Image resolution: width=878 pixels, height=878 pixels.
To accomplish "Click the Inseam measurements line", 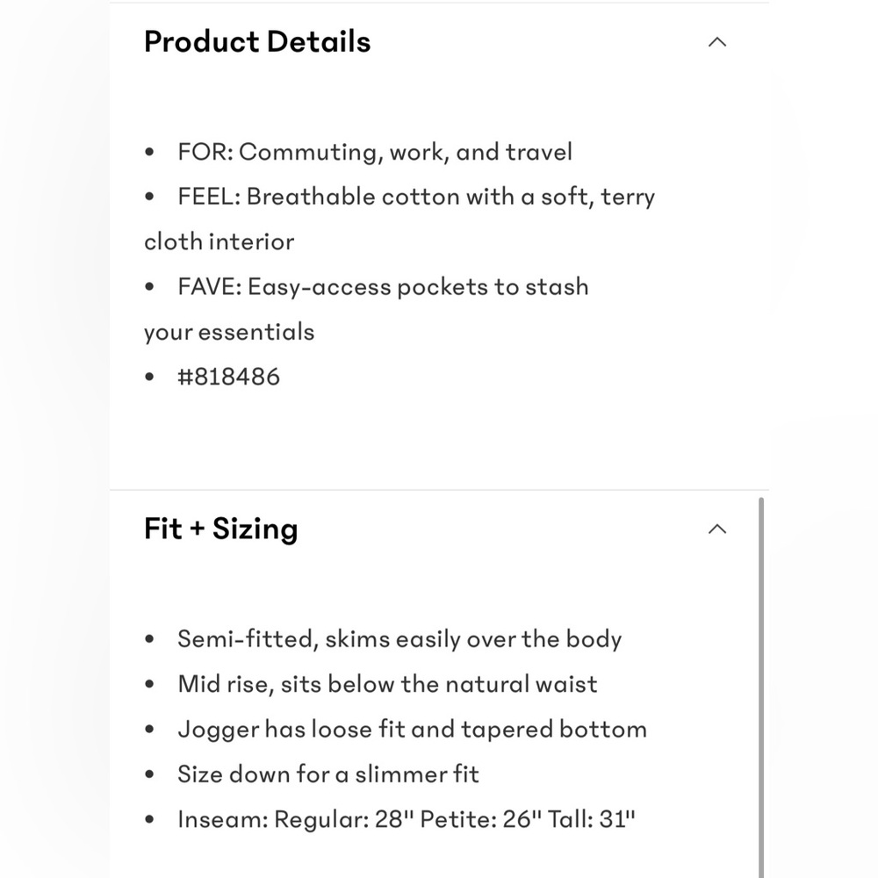I will point(407,819).
